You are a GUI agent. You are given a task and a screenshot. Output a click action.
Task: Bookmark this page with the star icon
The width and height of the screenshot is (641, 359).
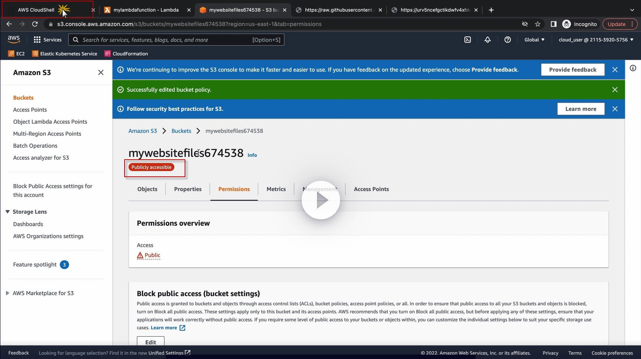coord(538,24)
